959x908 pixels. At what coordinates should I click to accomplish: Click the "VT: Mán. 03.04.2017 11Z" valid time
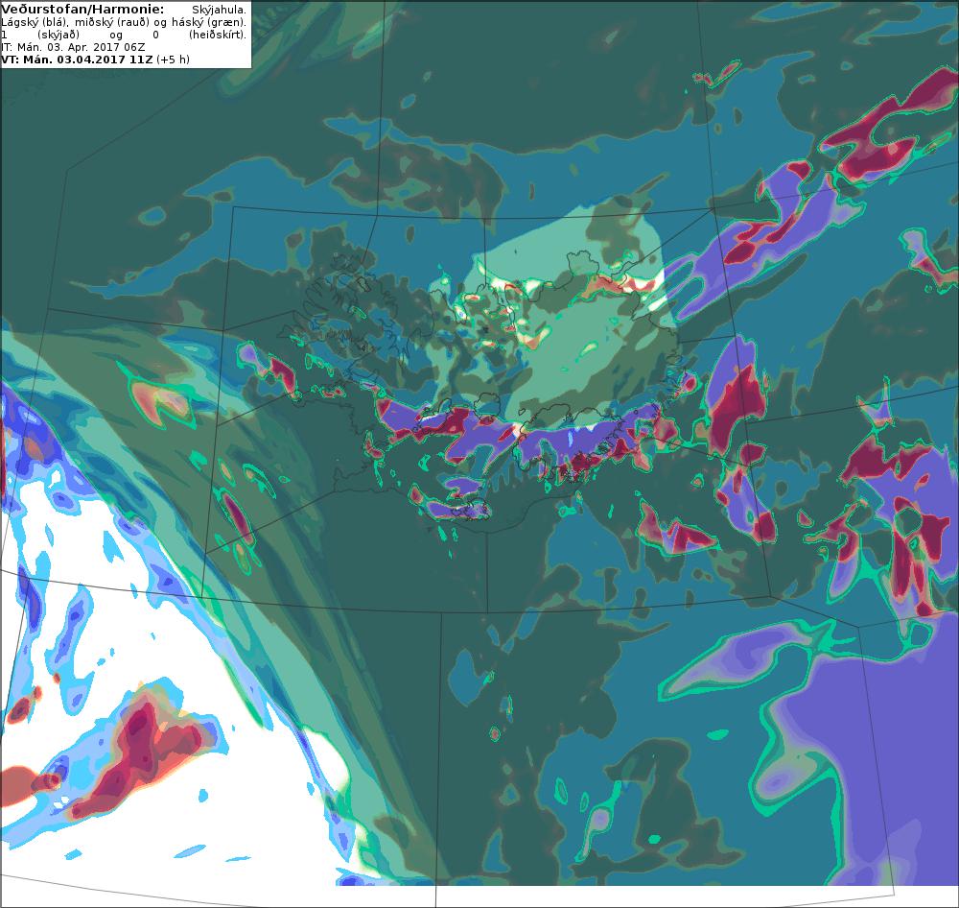pyautogui.click(x=78, y=60)
